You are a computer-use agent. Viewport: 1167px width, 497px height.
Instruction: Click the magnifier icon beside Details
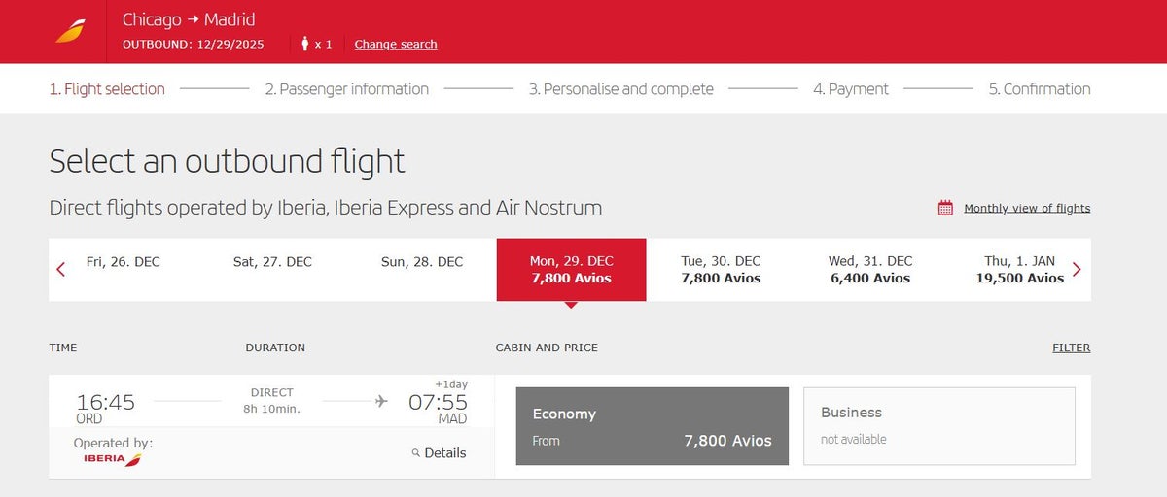(x=416, y=453)
